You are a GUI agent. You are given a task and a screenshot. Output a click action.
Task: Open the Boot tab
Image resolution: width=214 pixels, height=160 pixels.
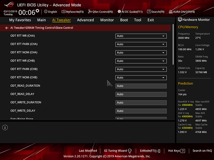[x=124, y=20]
